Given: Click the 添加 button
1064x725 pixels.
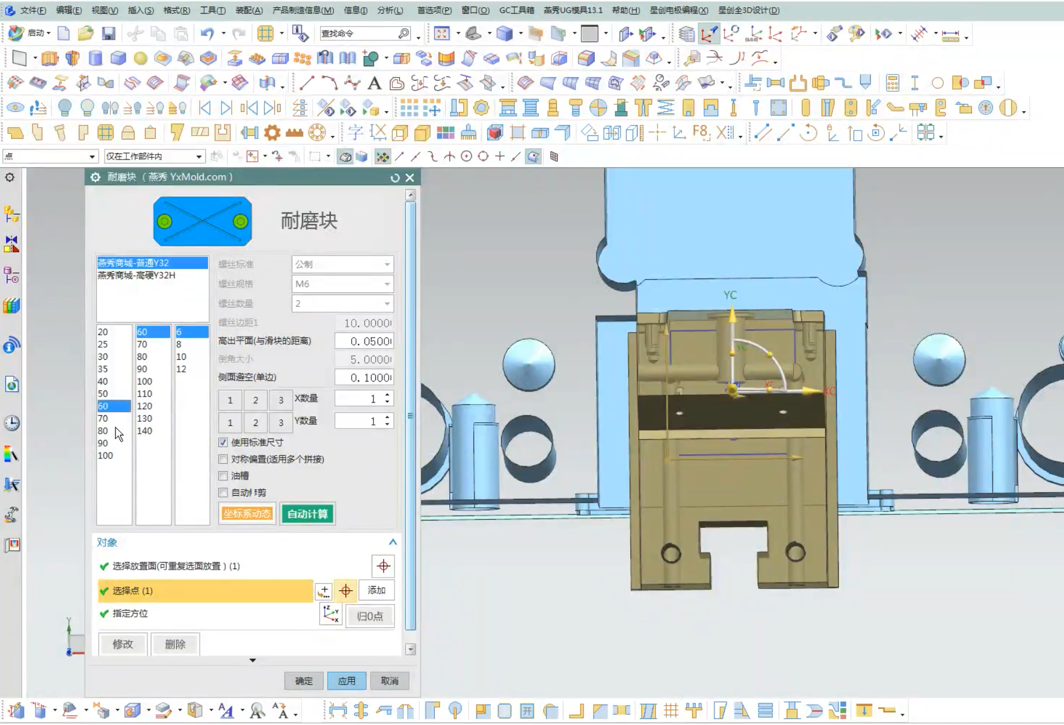Looking at the screenshot, I should click(x=377, y=590).
